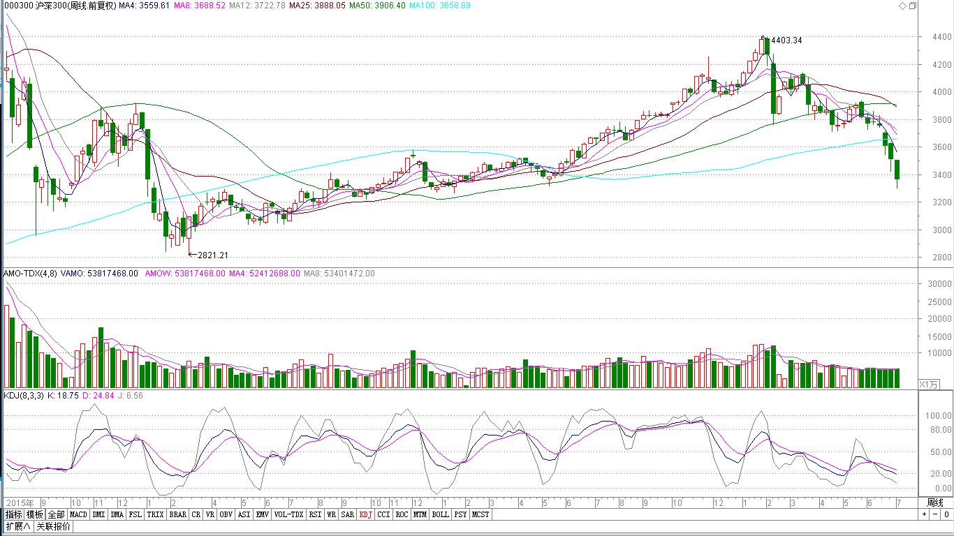Click the volume MA4: 52412688.00 label
The image size is (954, 536).
click(x=264, y=274)
